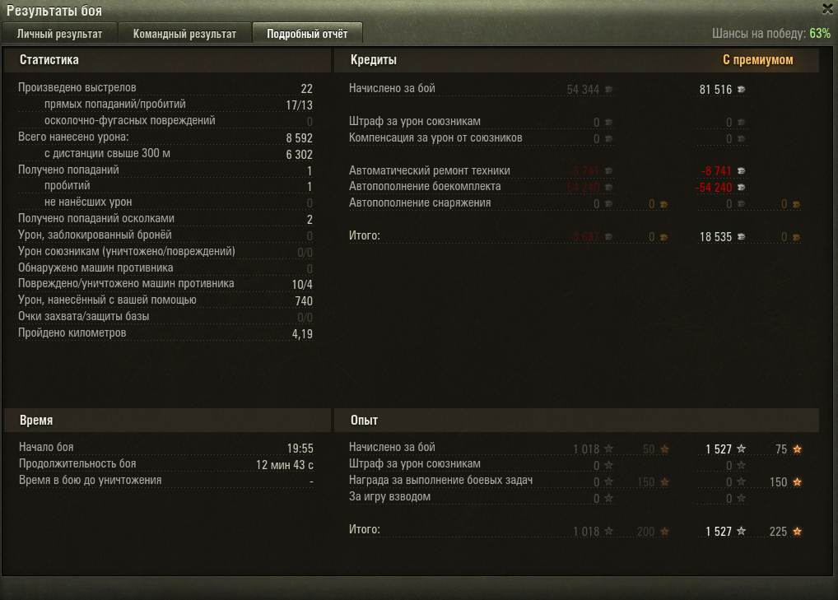Click credits icon next to -8 741 repair
838x600 pixels.
(x=741, y=171)
